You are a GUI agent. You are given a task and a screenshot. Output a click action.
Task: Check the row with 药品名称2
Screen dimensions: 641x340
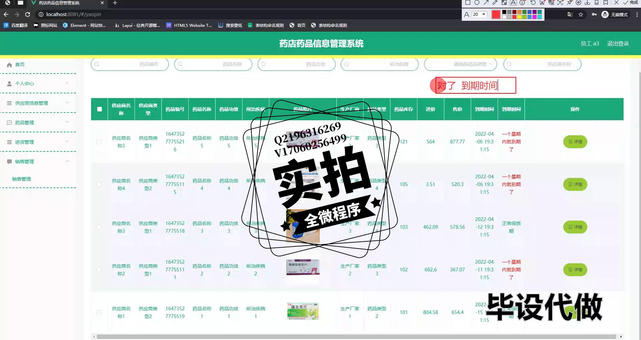(99, 270)
